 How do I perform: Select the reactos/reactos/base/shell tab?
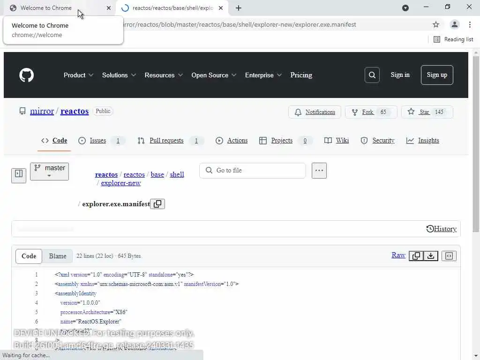(172, 8)
